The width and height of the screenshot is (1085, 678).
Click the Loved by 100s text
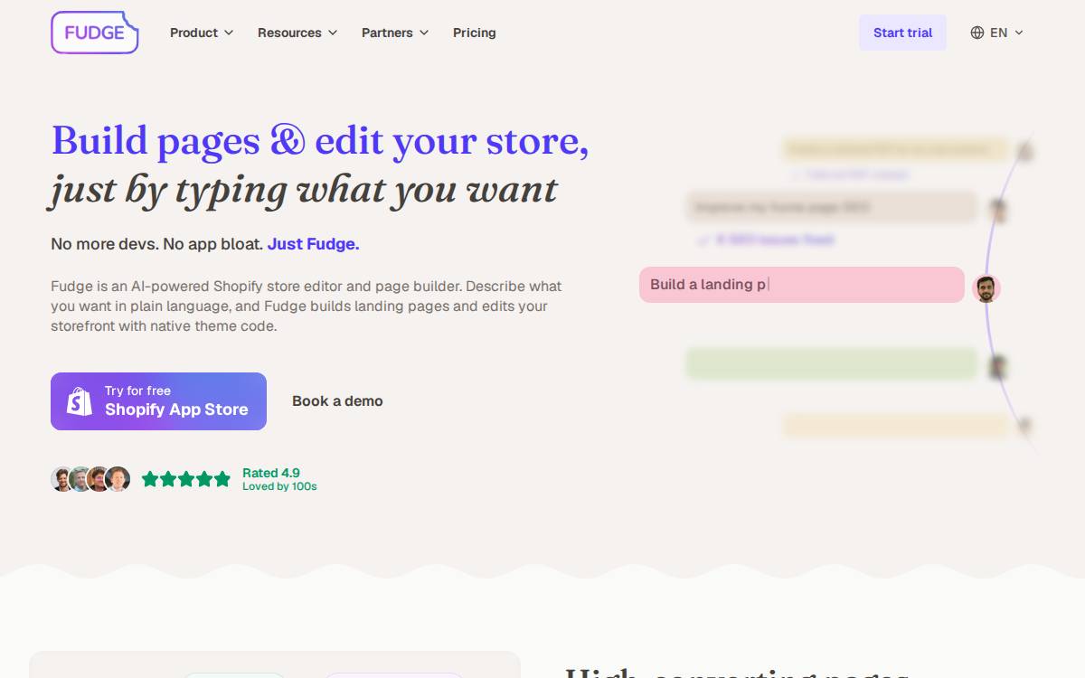click(279, 486)
